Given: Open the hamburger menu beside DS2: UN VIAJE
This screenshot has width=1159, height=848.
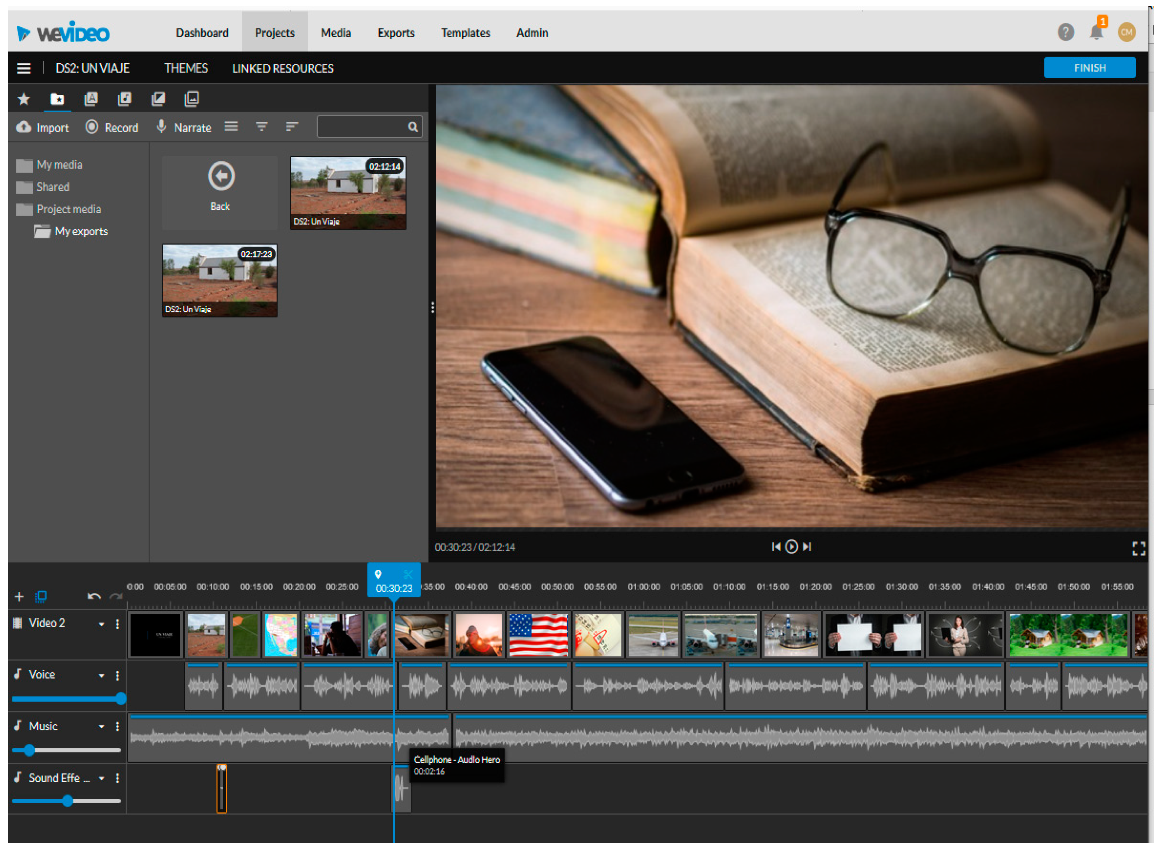Looking at the screenshot, I should [24, 68].
